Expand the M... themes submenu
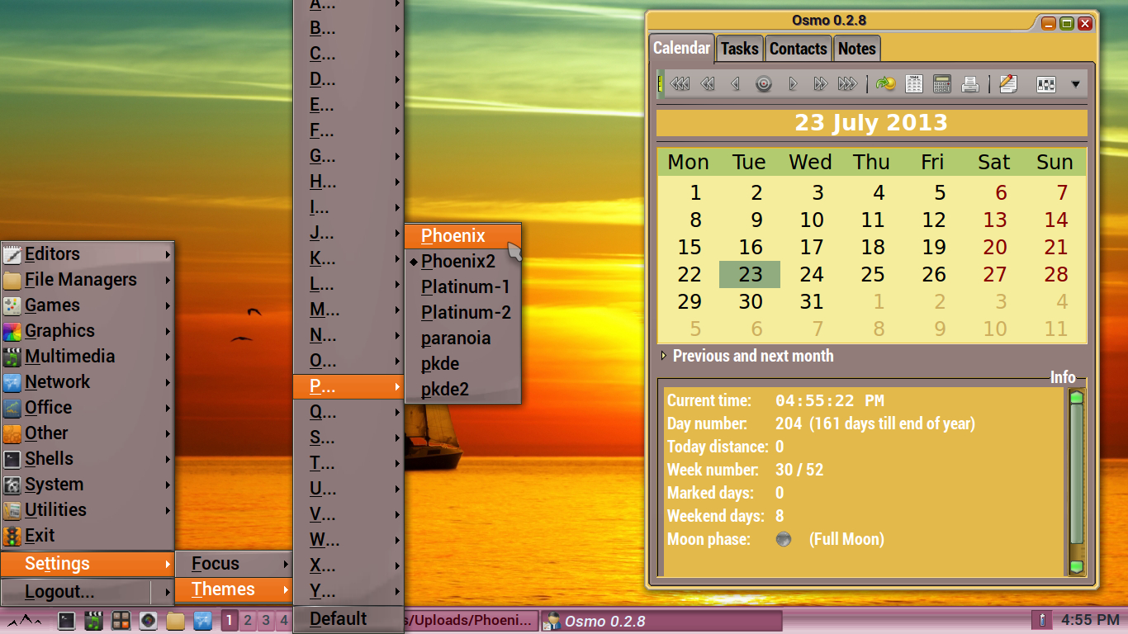This screenshot has height=634, width=1128. [x=348, y=310]
